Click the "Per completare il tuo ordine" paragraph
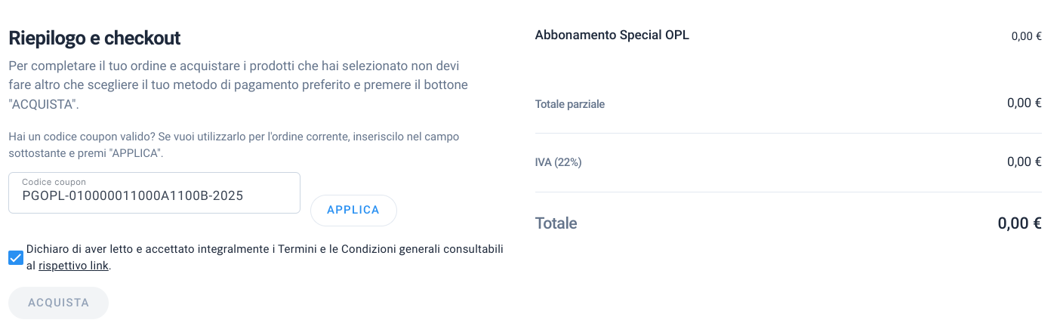The image size is (1057, 323). coord(239,85)
